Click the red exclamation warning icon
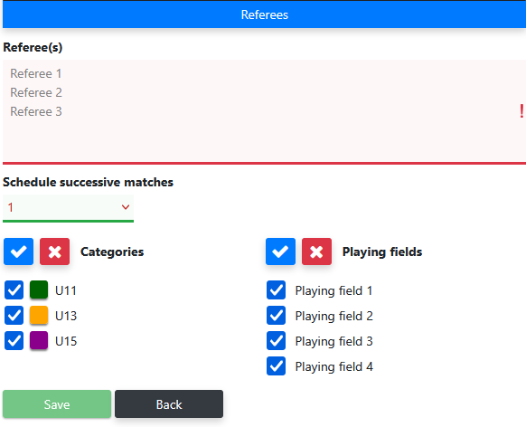This screenshot has width=526, height=427. coord(521,111)
